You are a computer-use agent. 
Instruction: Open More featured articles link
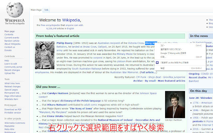coord(171,80)
